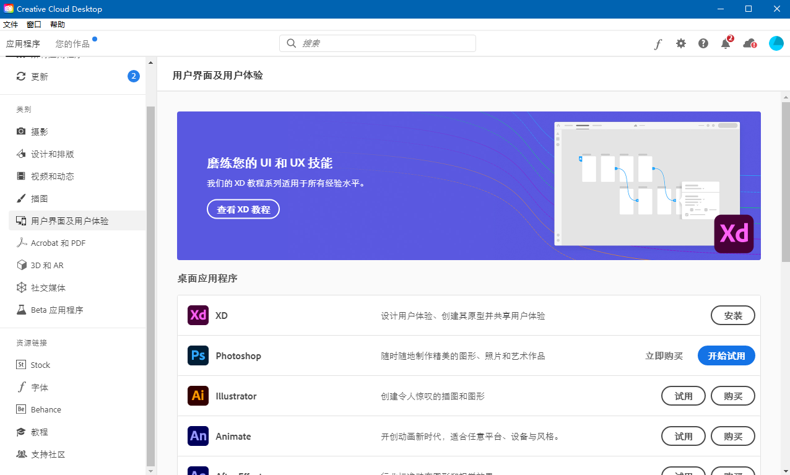Open Creative Cloud preferences with the gear icon
Image resolution: width=790 pixels, height=475 pixels.
[x=680, y=43]
